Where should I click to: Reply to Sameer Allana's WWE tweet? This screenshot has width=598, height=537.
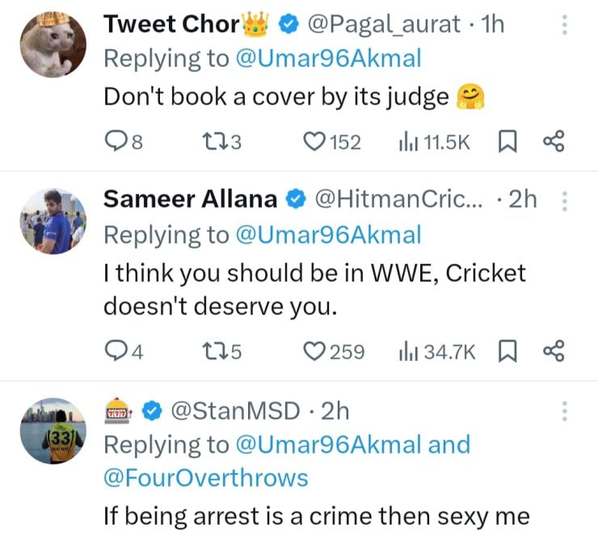click(116, 351)
